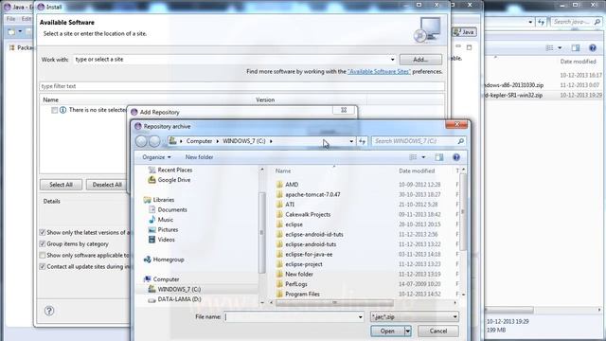Select the Program Files folder
Viewport: 606px width, 341px height.
point(302,295)
